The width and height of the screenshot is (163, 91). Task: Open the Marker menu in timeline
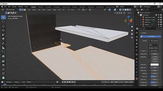29,82
